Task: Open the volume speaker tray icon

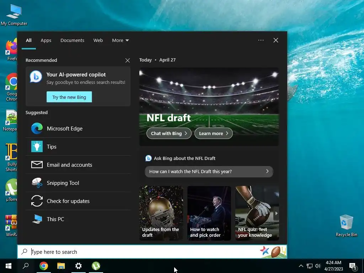Action: [x=318, y=266]
